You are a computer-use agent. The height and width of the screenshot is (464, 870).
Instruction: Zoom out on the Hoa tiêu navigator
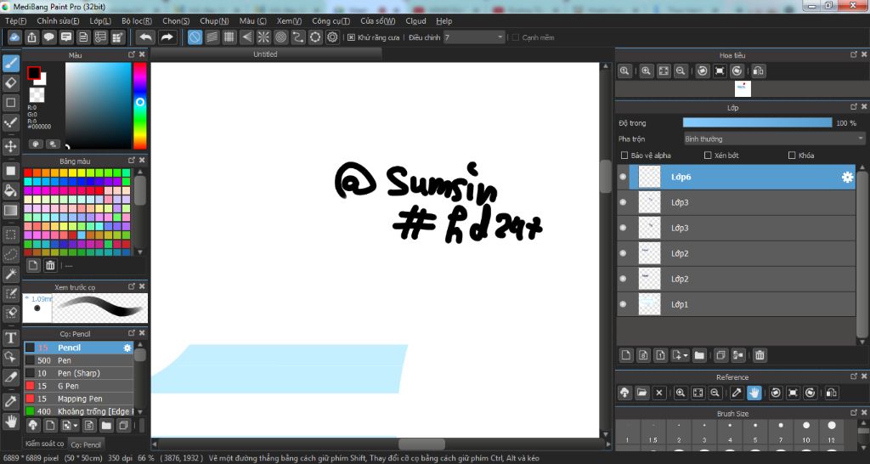point(681,71)
